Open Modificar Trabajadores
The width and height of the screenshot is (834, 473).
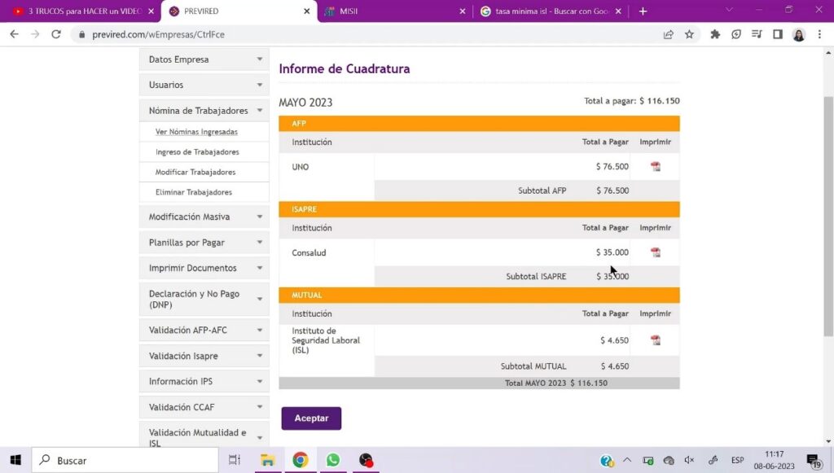point(195,173)
